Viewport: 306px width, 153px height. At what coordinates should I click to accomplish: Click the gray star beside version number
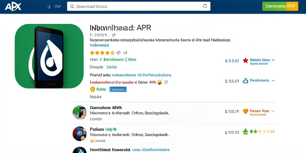pos(114,35)
